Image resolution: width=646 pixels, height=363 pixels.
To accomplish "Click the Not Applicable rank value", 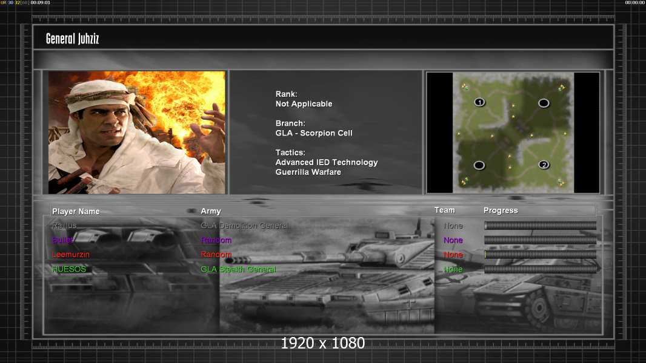I will pyautogui.click(x=304, y=104).
